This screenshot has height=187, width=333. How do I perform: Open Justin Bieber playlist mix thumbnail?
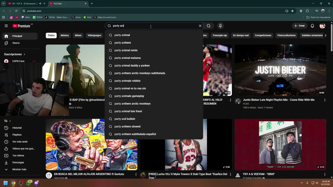pos(280,70)
